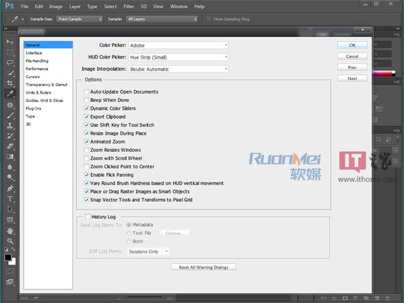Uncheck Dynamic Color Sliders

pyautogui.click(x=87, y=108)
